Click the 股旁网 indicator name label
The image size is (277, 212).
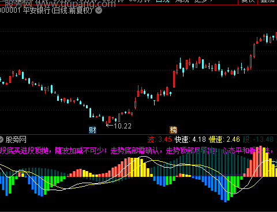click(16, 139)
